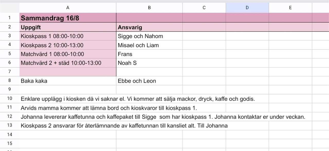Select column C header
Viewport: 329px width, 151px height.
(x=204, y=8)
